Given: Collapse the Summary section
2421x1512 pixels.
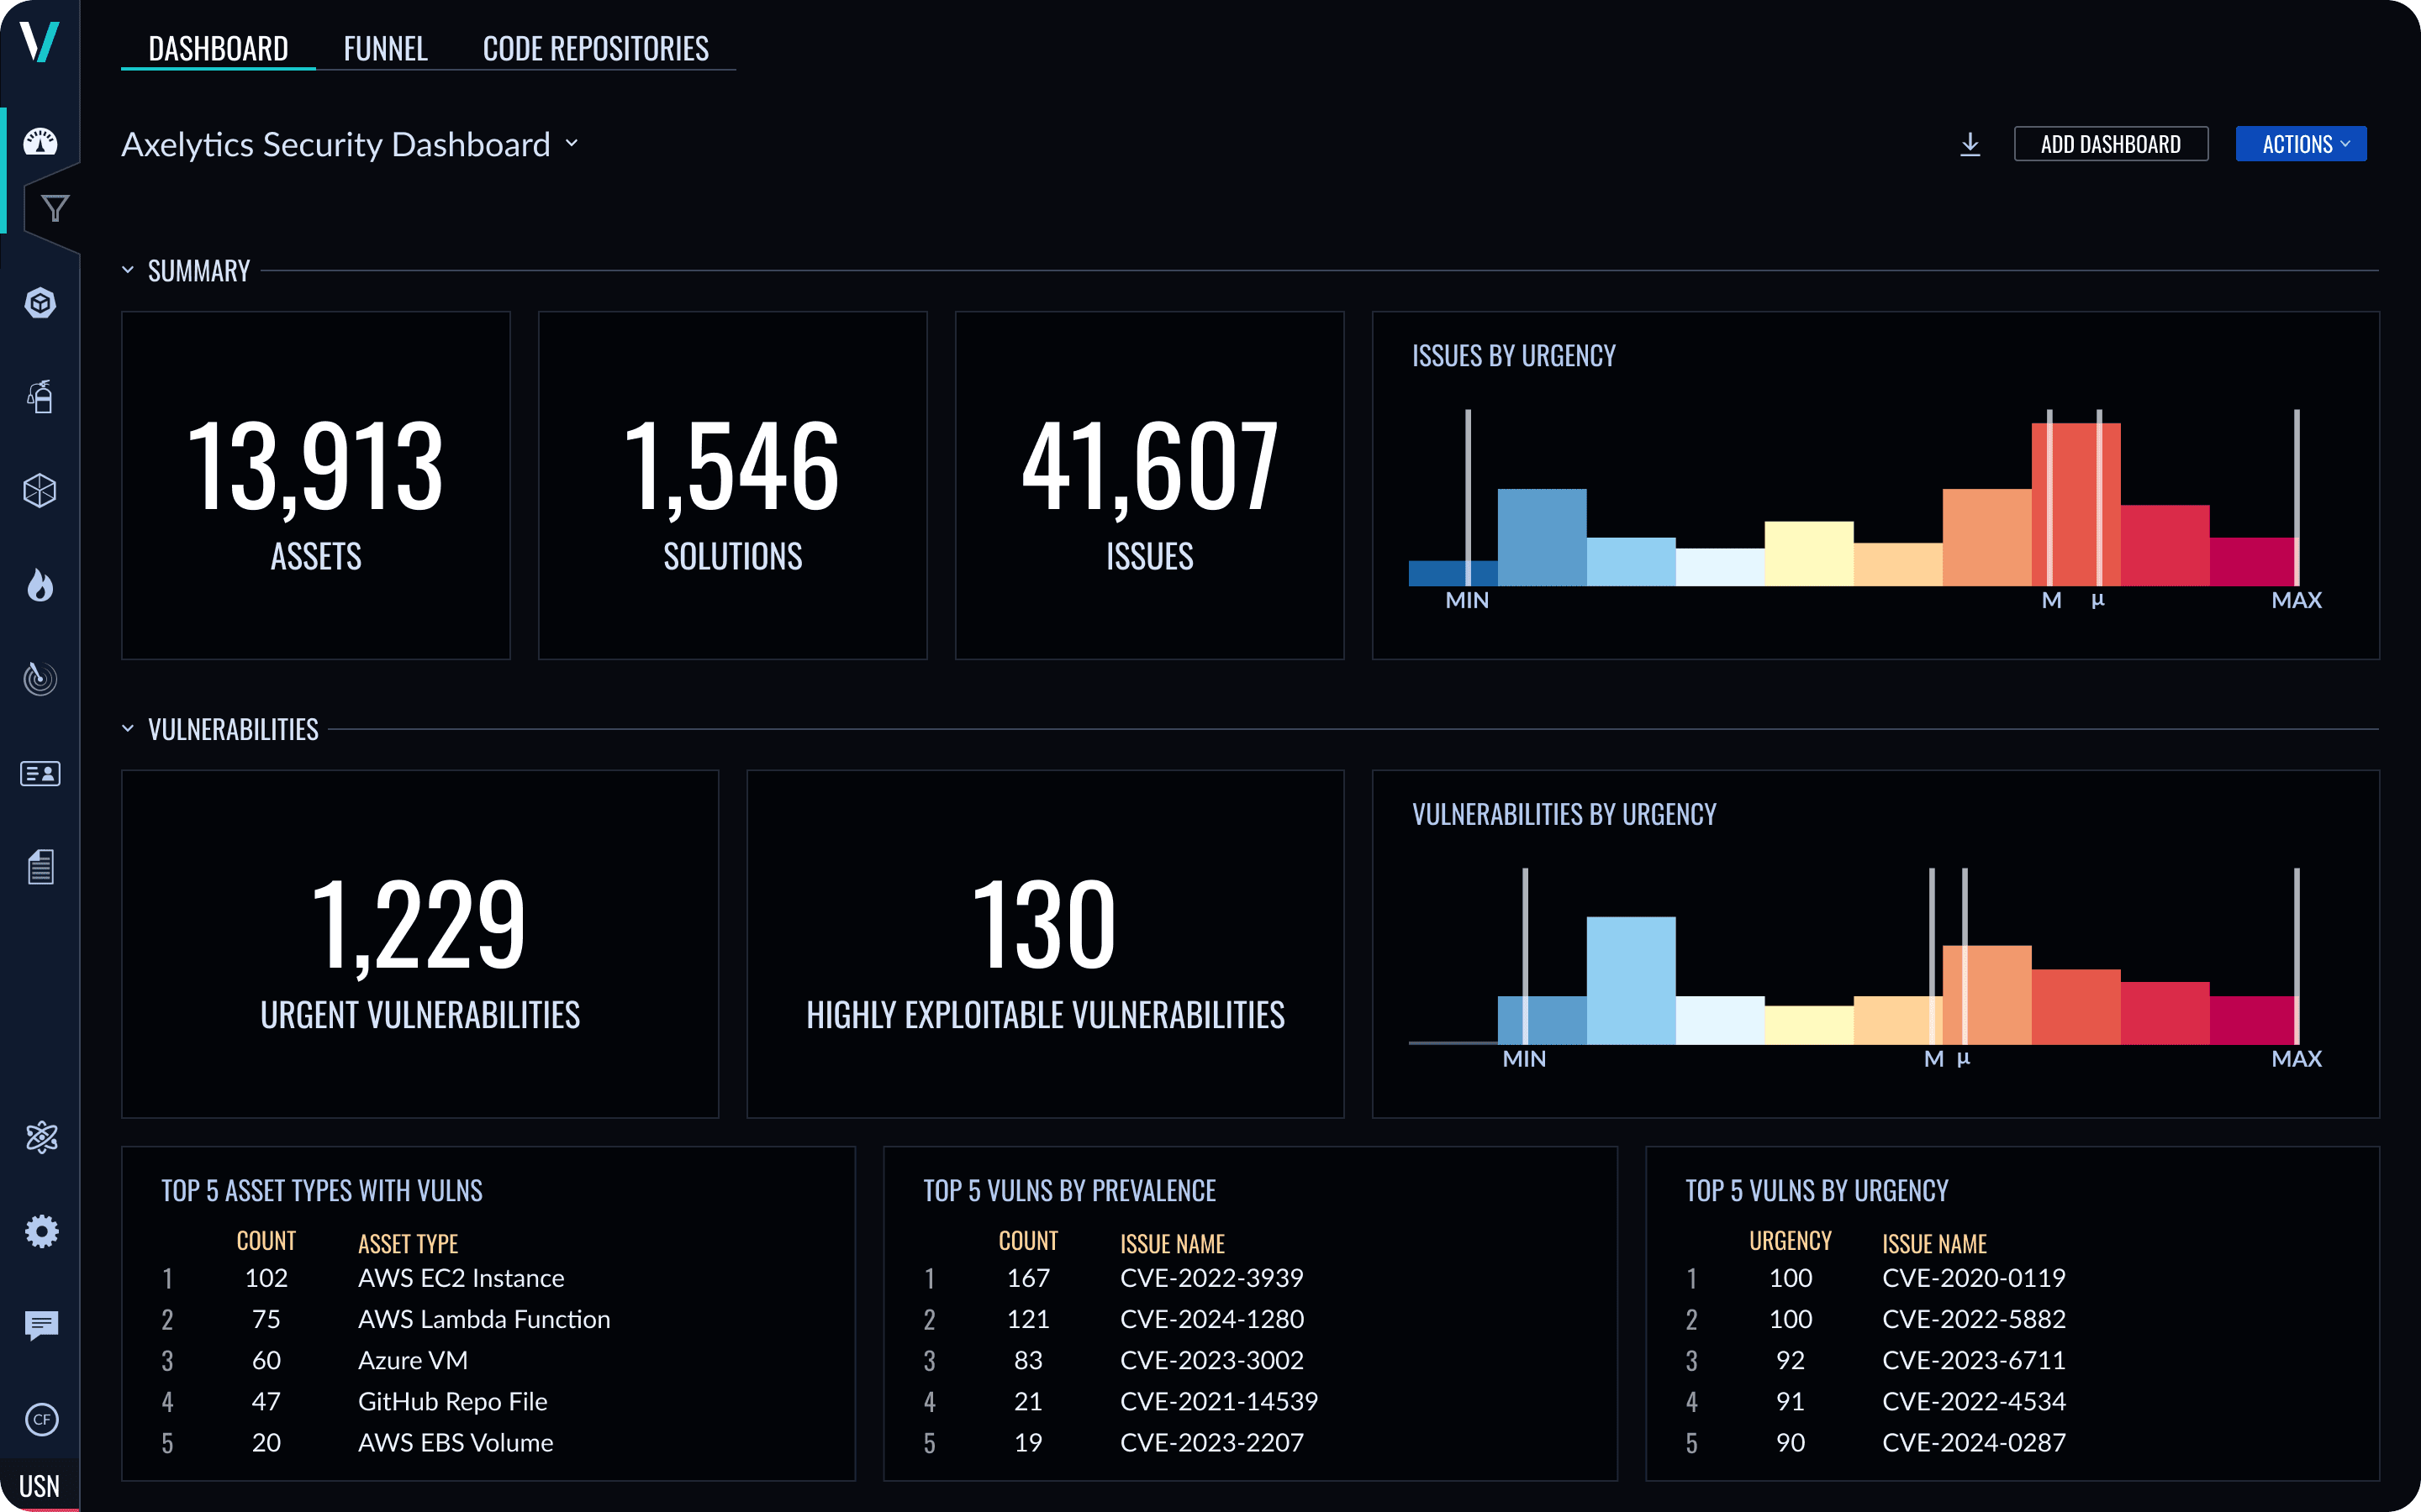Looking at the screenshot, I should click(x=128, y=270).
